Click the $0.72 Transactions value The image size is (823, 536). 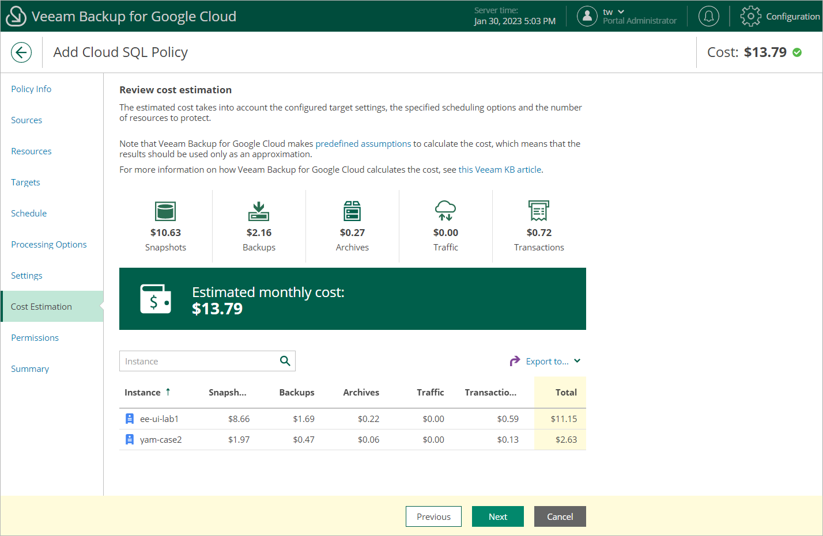point(539,233)
